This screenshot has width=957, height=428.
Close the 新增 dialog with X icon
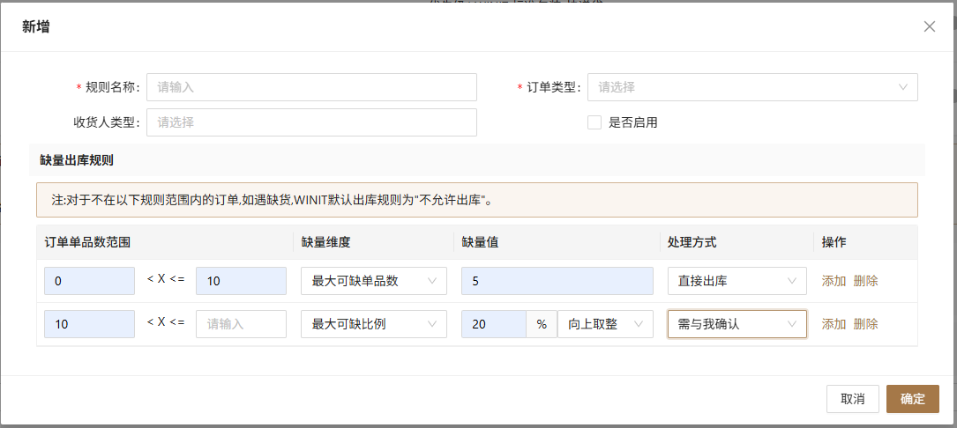[x=929, y=26]
